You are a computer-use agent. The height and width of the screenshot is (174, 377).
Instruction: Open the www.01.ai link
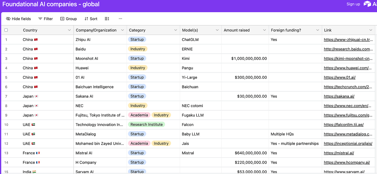click(x=340, y=77)
